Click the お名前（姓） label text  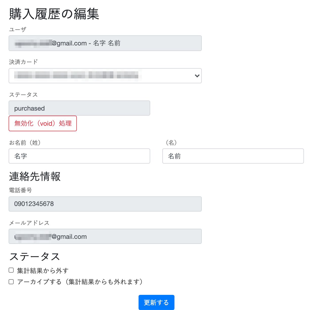(25, 143)
